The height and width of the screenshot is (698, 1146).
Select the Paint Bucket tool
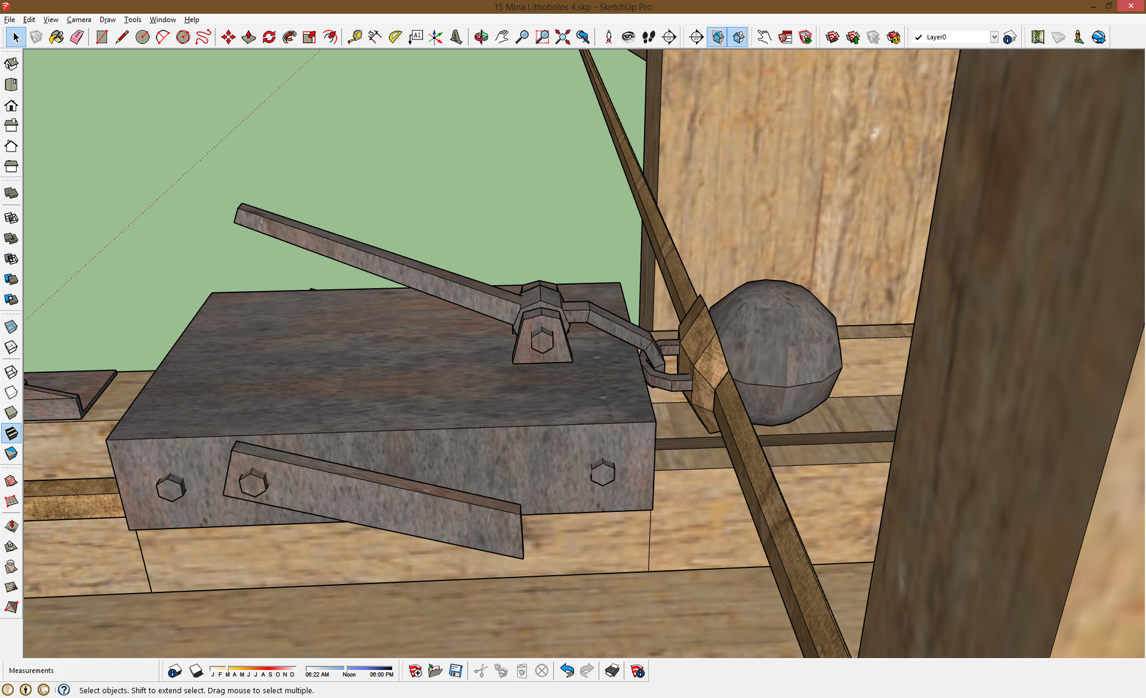[x=57, y=37]
